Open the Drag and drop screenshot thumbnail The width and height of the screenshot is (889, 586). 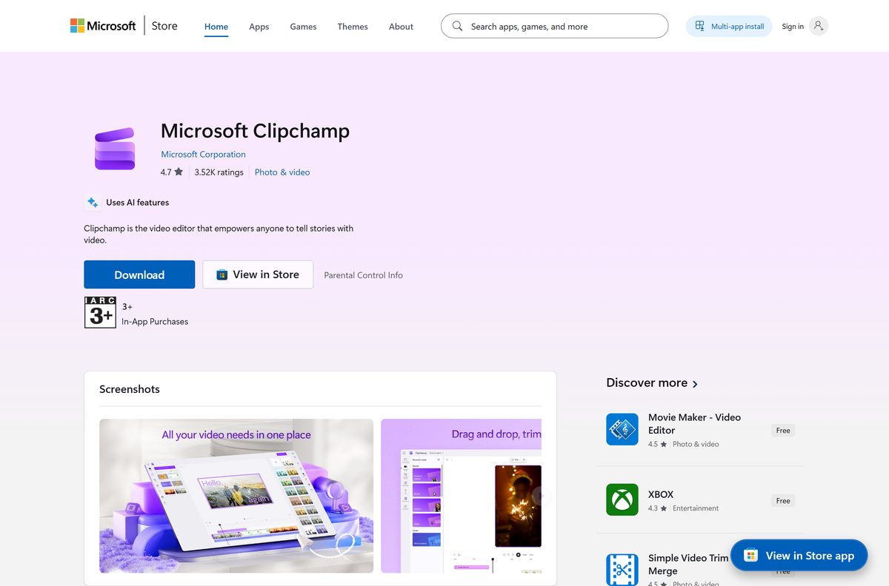461,496
